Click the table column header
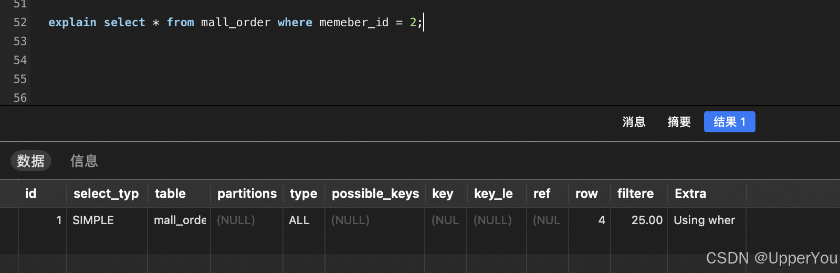The image size is (840, 273). [179, 194]
